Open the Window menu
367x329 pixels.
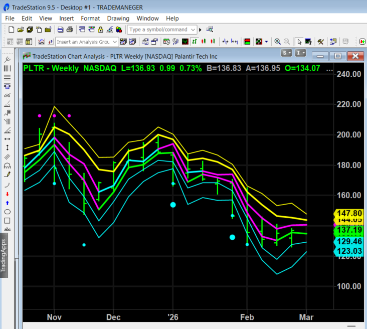click(x=148, y=18)
